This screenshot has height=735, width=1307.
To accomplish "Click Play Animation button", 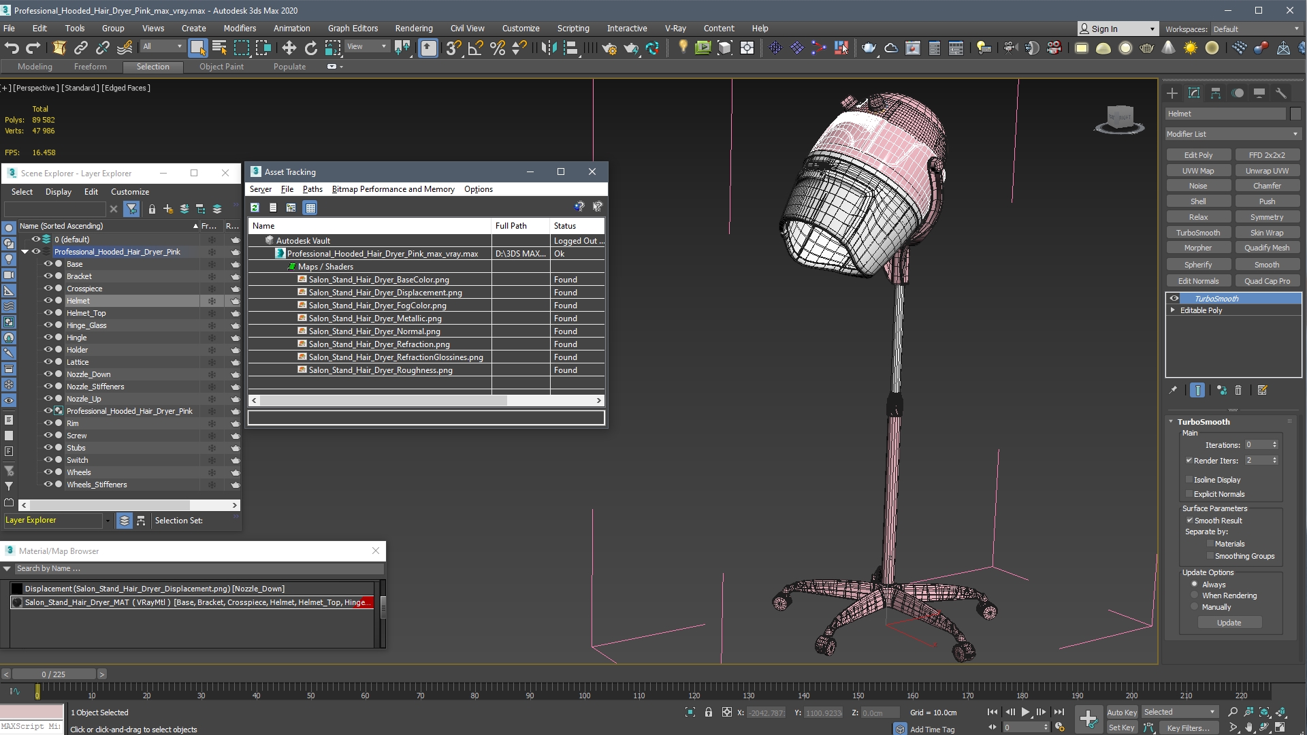I will coord(1025,712).
